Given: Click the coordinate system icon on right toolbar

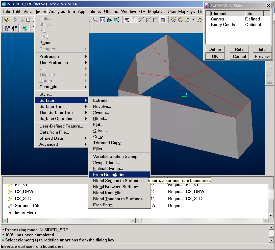Looking at the screenshot, I should [269, 74].
